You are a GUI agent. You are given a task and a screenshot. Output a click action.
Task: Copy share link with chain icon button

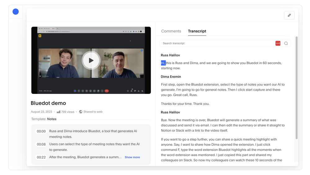[x=289, y=15]
